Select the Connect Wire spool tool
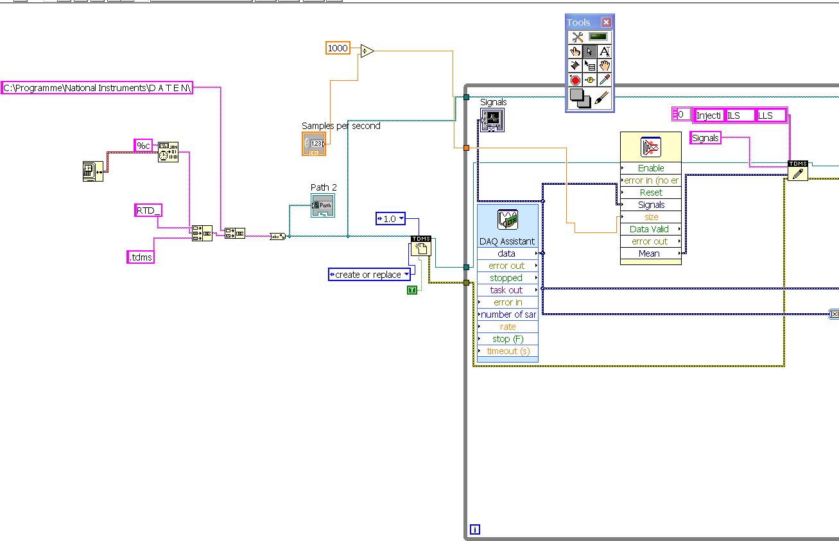Viewport: 839px width, 541px height. click(x=575, y=65)
